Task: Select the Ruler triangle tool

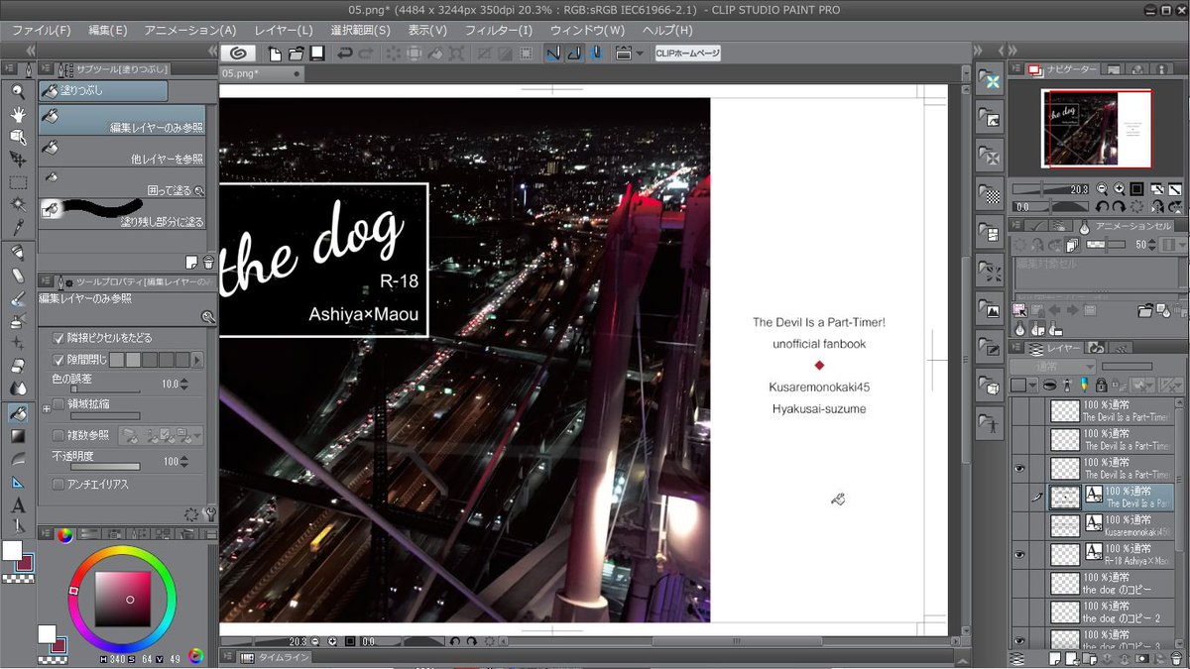Action: (x=18, y=482)
